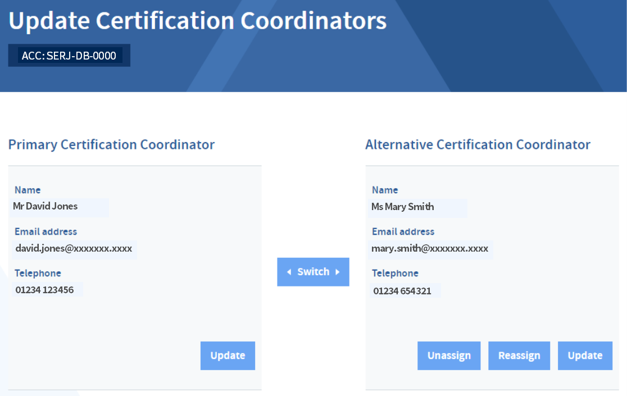The height and width of the screenshot is (396, 627).
Task: Select the david.jones email address field
Action: point(74,249)
